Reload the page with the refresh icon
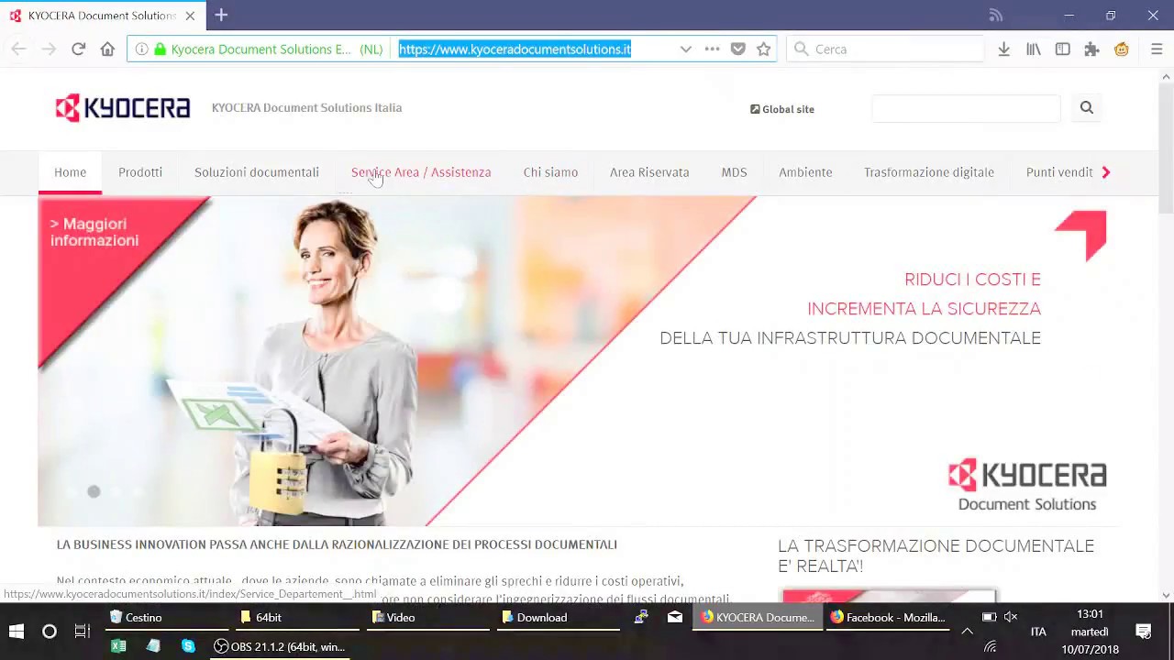 click(x=78, y=49)
